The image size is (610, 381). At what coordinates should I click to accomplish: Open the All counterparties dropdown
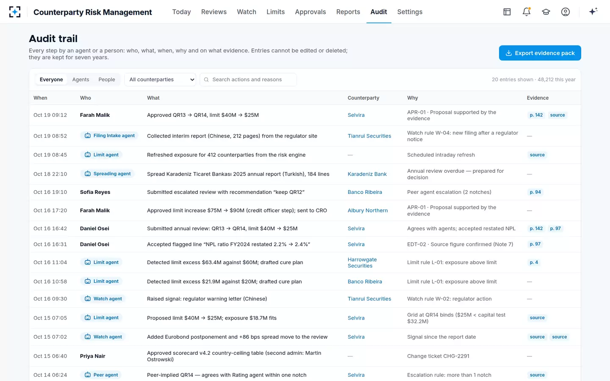160,80
